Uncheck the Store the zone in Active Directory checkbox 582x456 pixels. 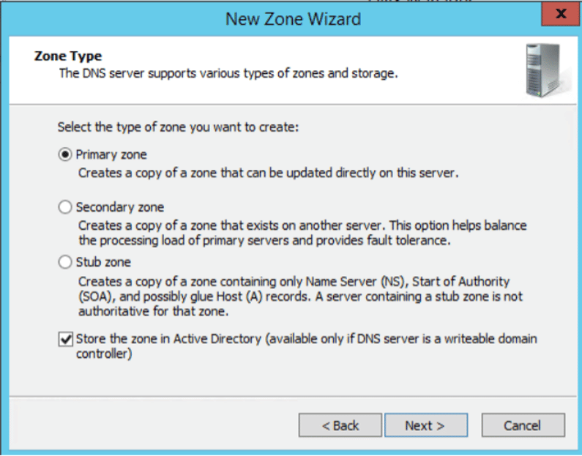66,340
